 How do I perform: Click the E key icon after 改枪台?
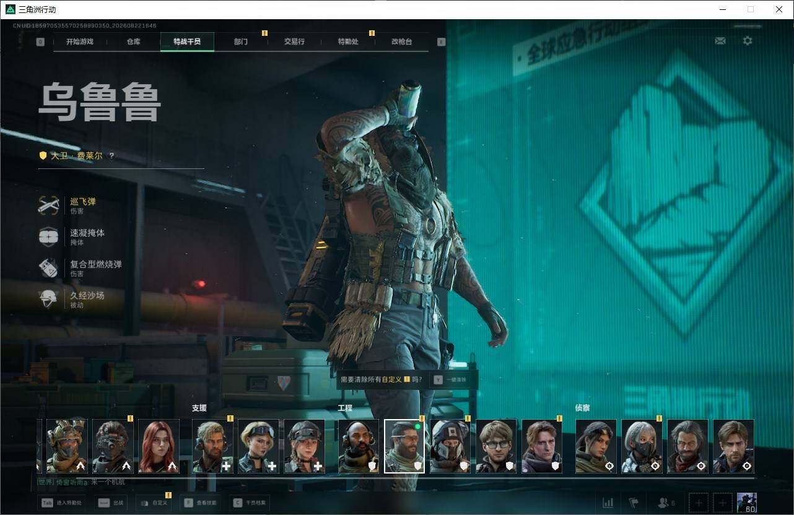[441, 42]
